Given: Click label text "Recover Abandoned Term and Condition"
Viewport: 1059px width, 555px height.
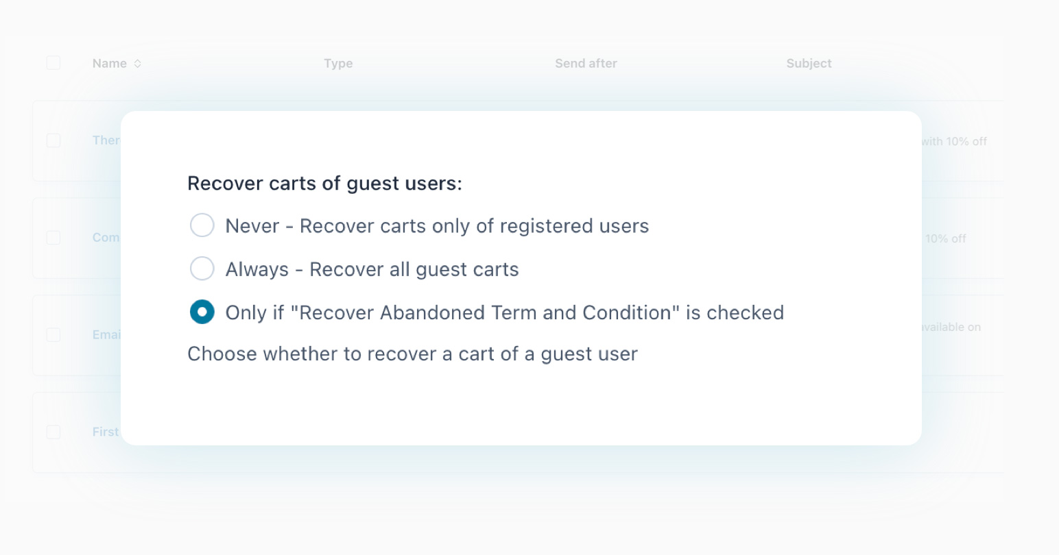Looking at the screenshot, I should pyautogui.click(x=504, y=312).
